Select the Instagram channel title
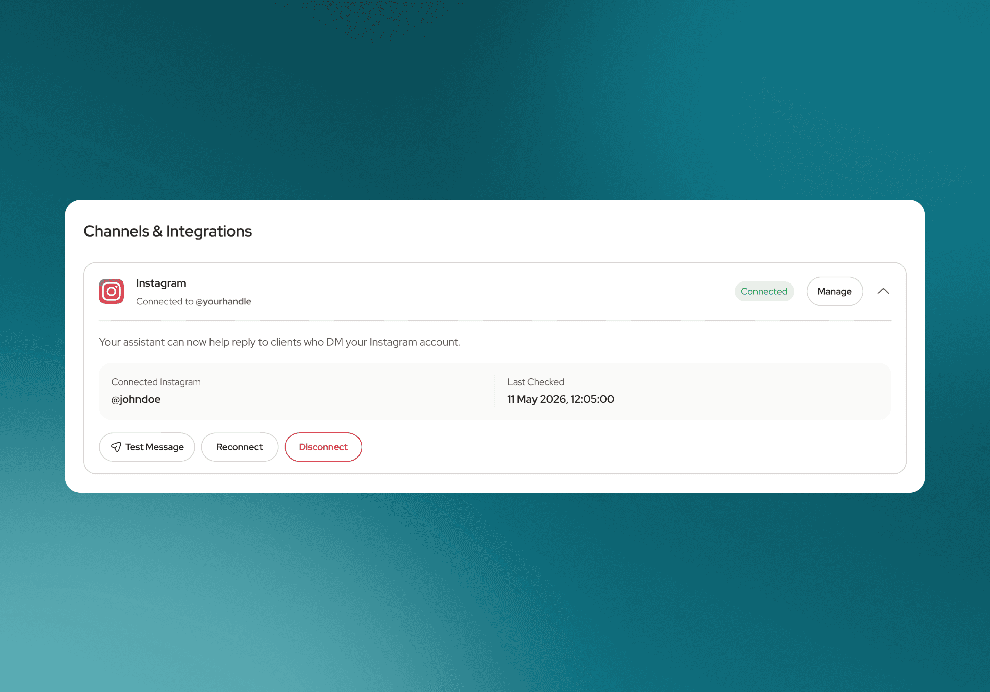The height and width of the screenshot is (692, 990). click(161, 283)
